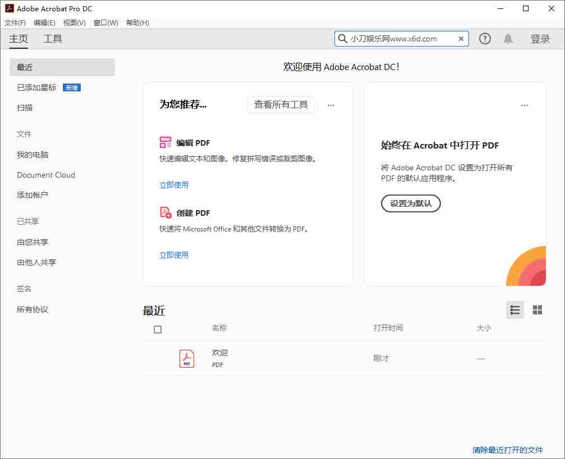Screen dimensions: 565x459
Task: Select 最近 in the sidebar
Action: click(62, 67)
